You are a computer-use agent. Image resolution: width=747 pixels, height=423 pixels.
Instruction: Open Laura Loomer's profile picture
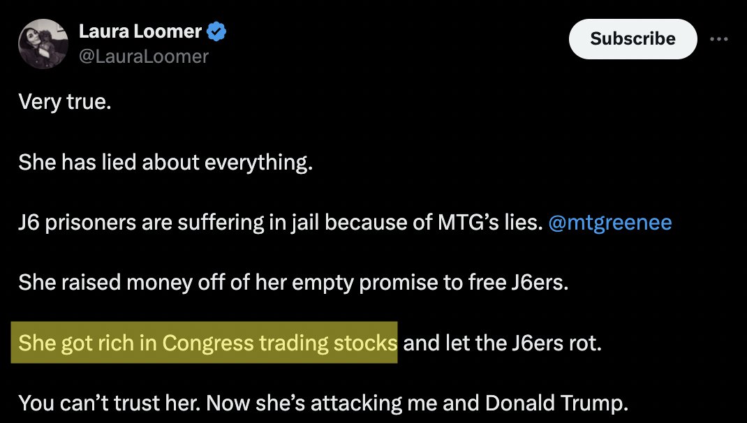[x=42, y=43]
